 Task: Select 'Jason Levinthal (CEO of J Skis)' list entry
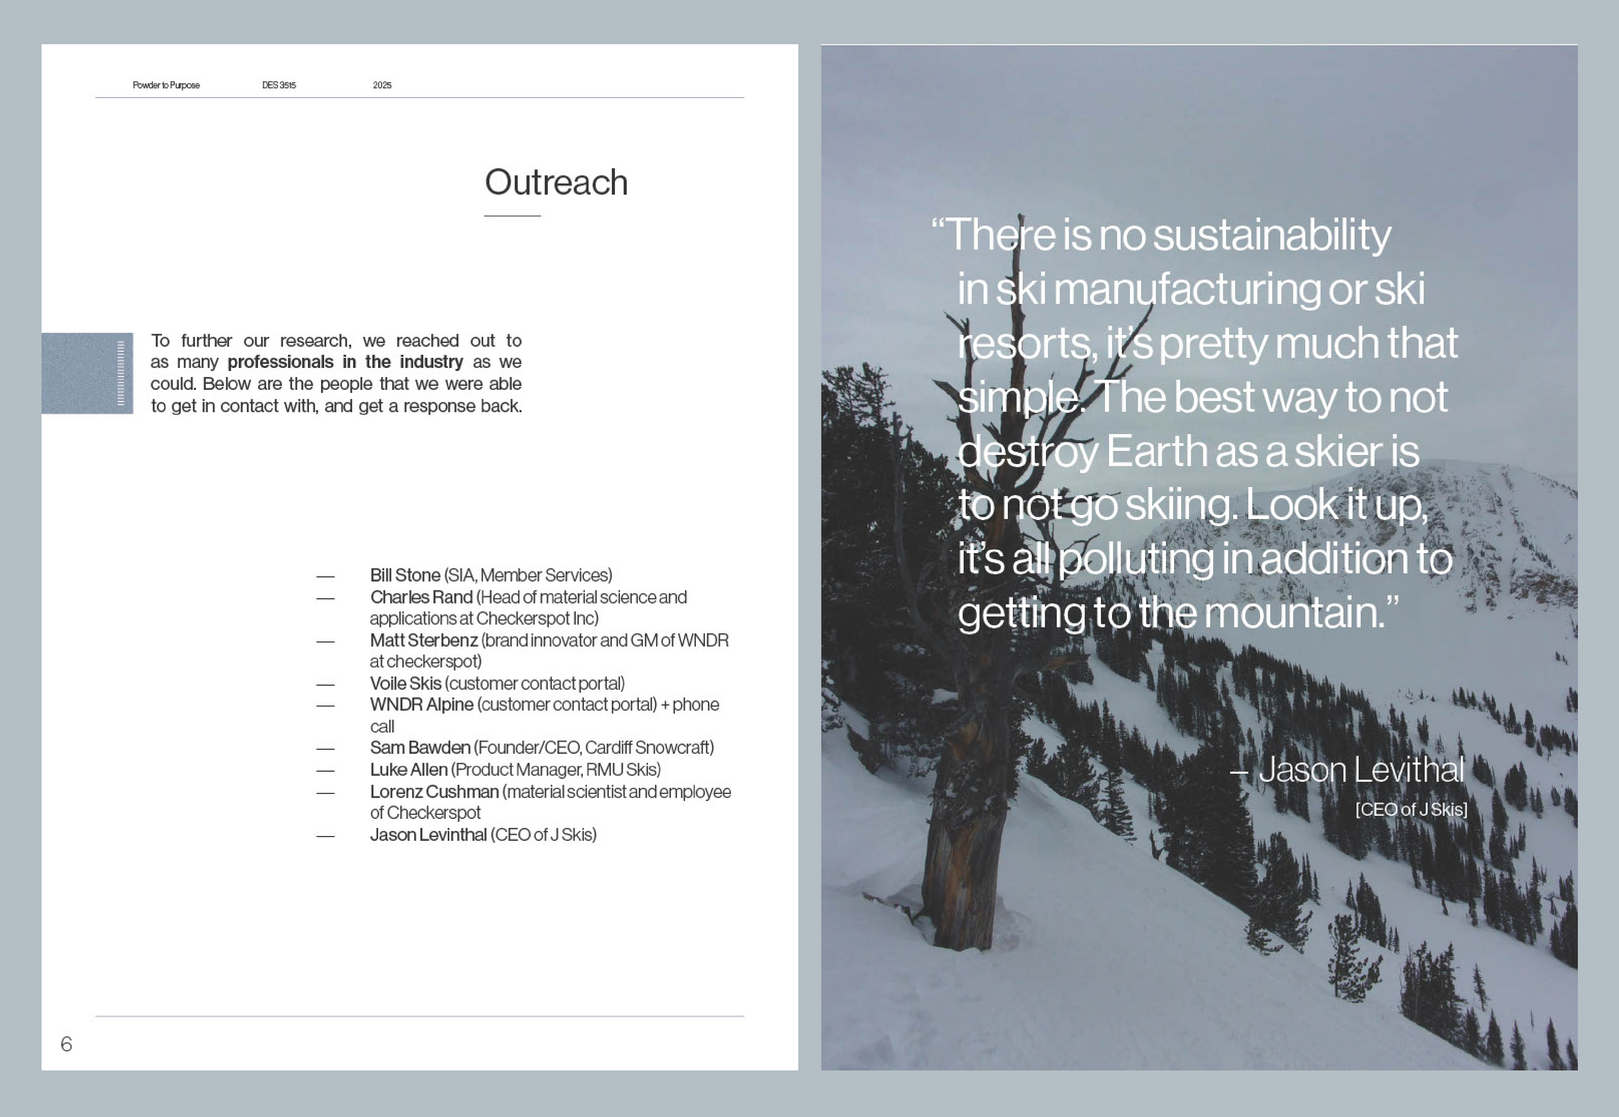tap(483, 835)
